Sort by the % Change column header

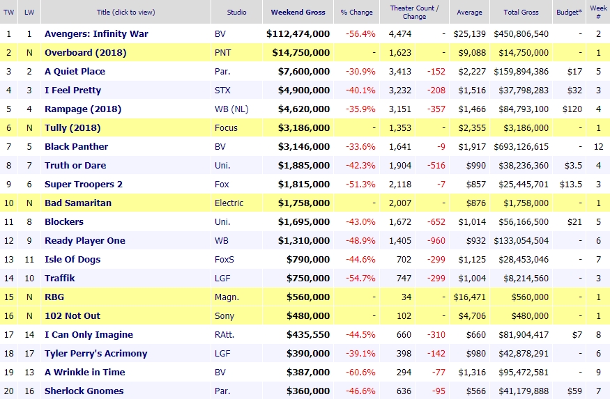click(x=356, y=12)
